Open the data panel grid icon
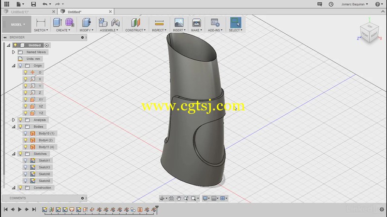 tap(7, 4)
